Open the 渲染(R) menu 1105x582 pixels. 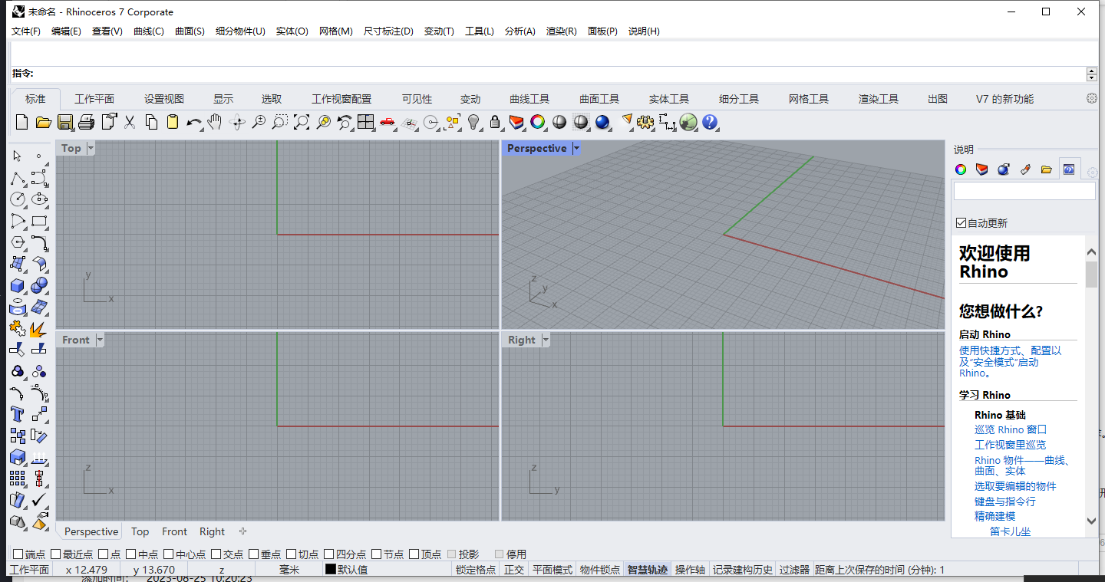561,31
